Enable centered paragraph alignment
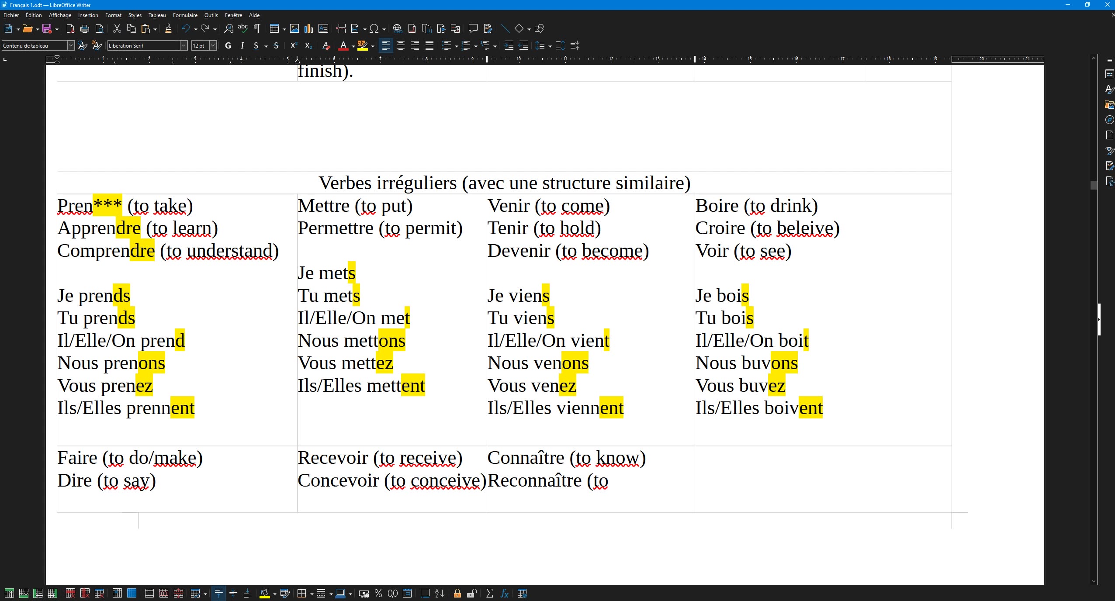This screenshot has height=601, width=1115. (400, 45)
